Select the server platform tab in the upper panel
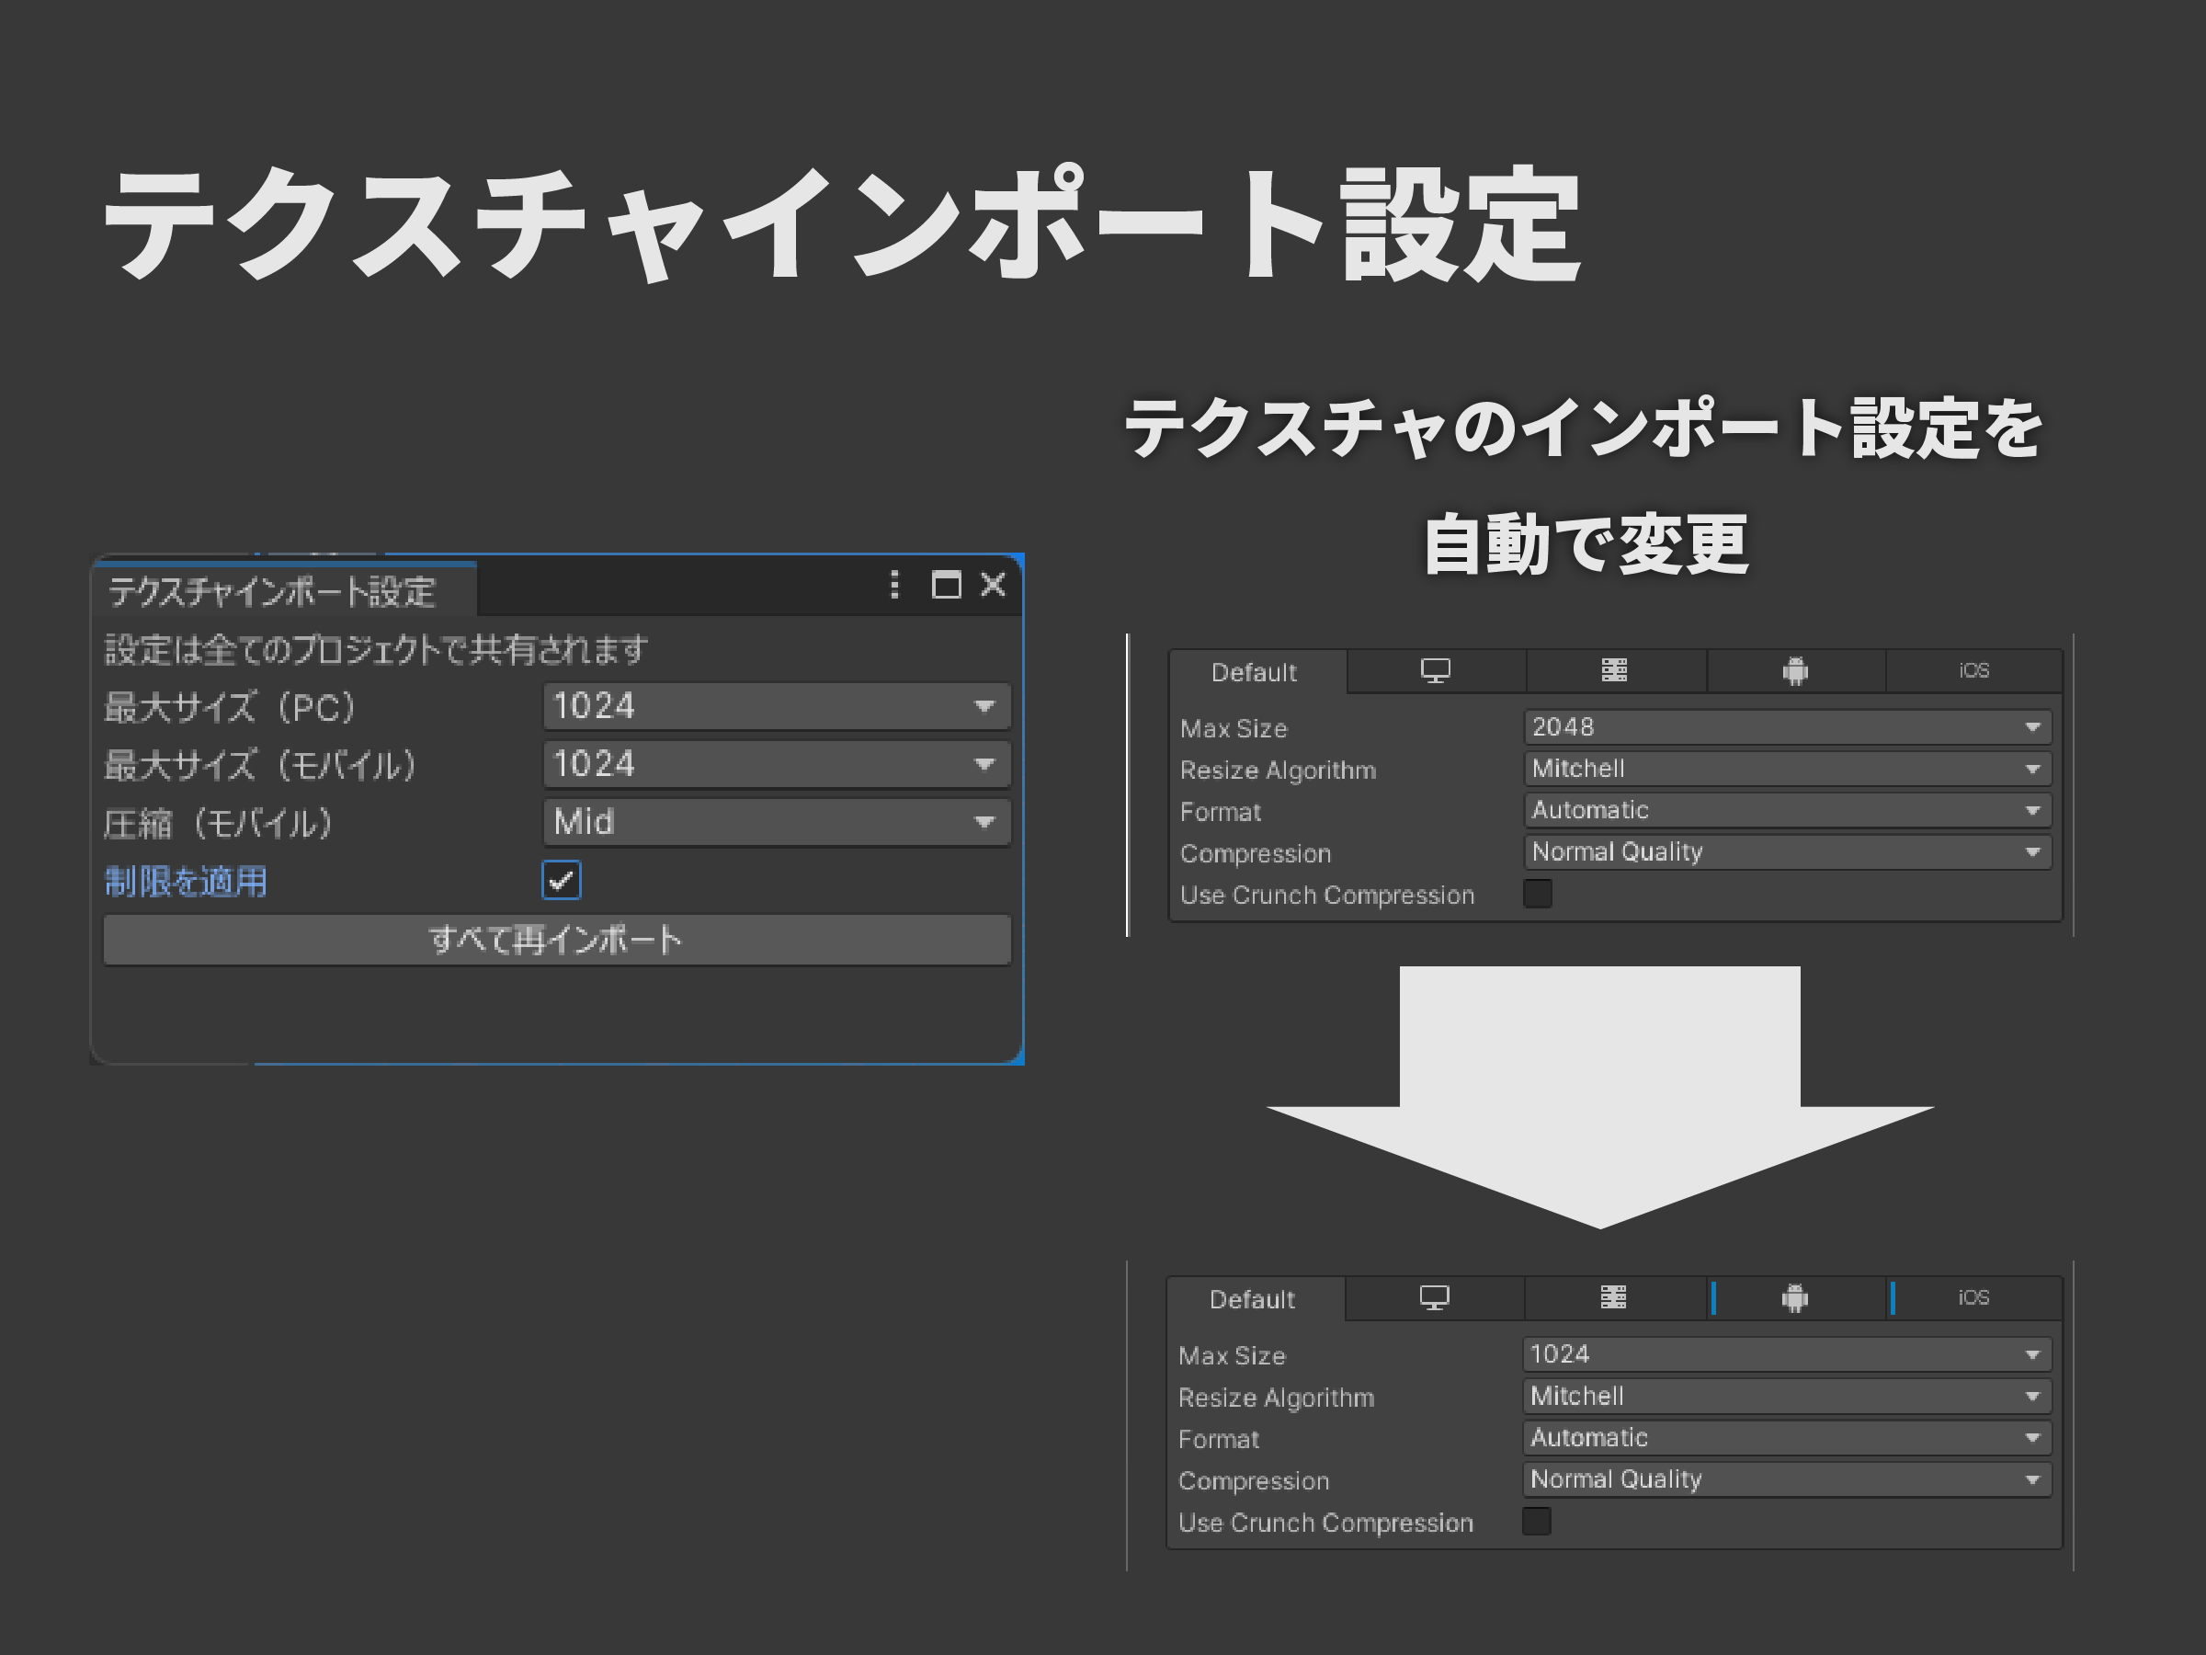Image resolution: width=2206 pixels, height=1655 pixels. pyautogui.click(x=1614, y=670)
